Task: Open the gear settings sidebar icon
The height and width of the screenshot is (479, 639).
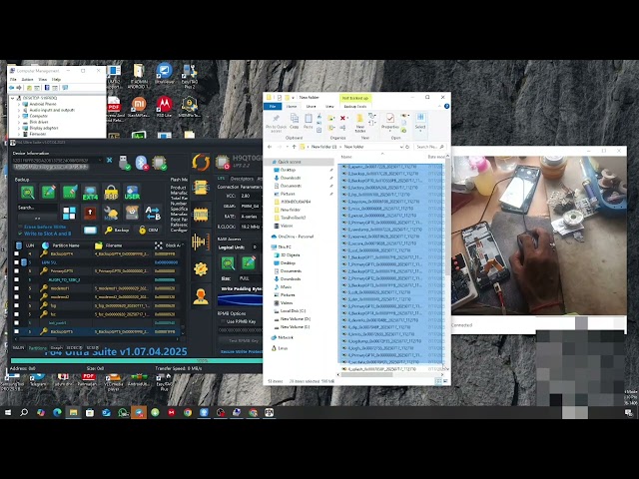Action: 201,268
